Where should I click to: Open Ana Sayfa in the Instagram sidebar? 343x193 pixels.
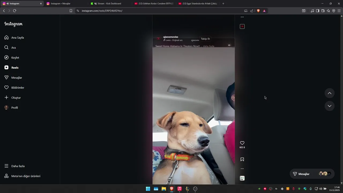click(x=14, y=38)
